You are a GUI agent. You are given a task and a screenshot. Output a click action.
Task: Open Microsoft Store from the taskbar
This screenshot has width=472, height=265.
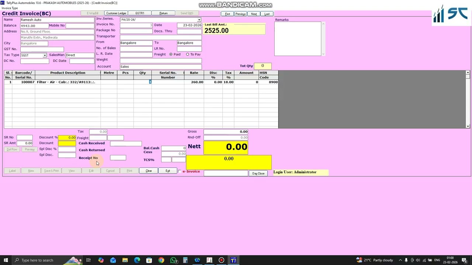(x=149, y=260)
